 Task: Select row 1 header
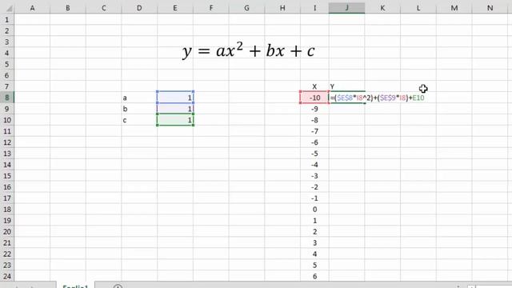pyautogui.click(x=7, y=19)
